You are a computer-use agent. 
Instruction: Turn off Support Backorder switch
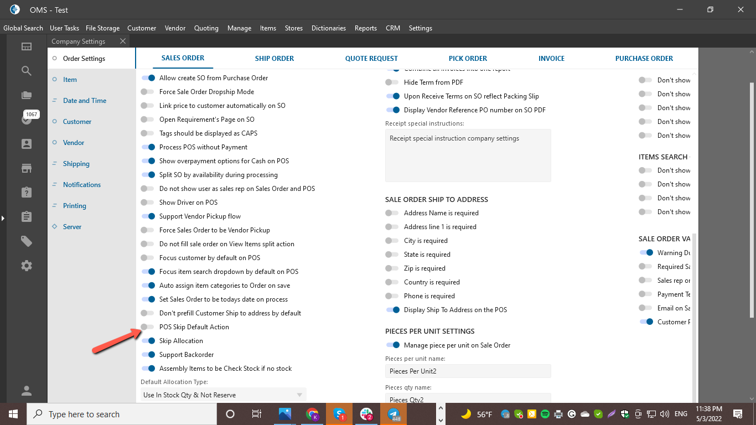click(x=148, y=355)
